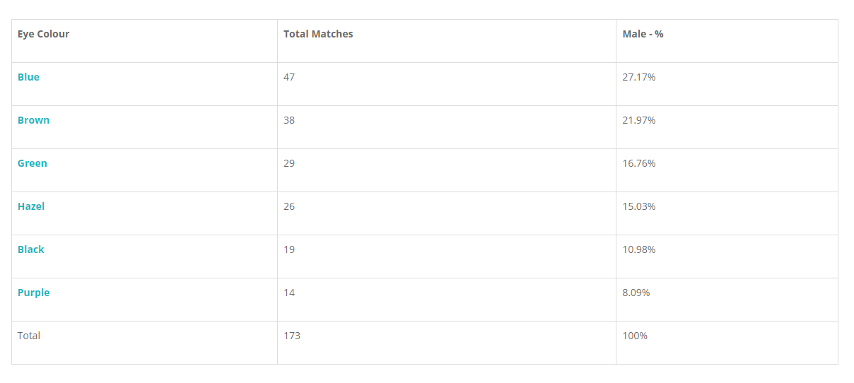Click the Total Matches column header
Viewport: 854px width, 383px height.
pyautogui.click(x=318, y=34)
